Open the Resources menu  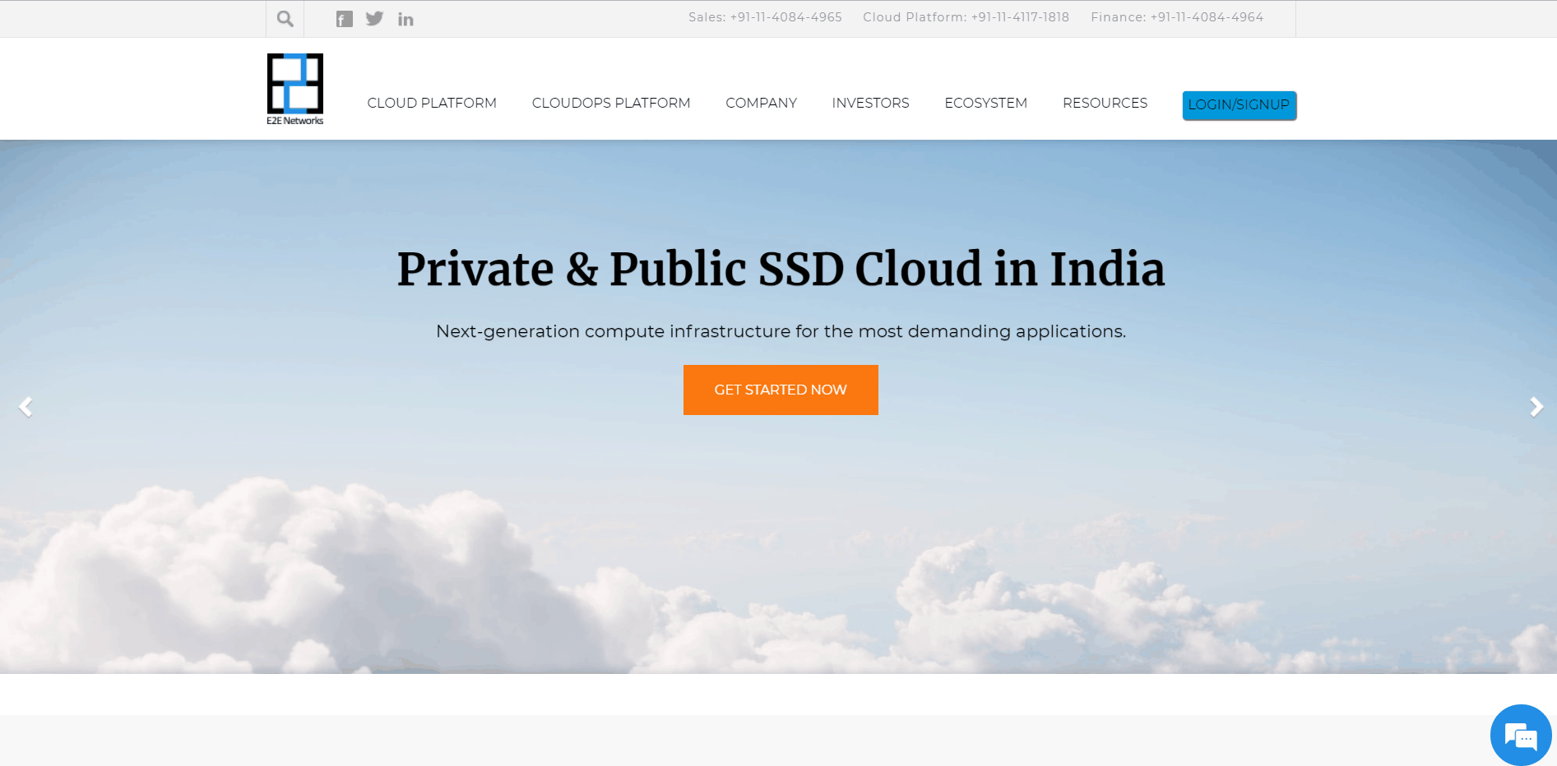click(1105, 103)
